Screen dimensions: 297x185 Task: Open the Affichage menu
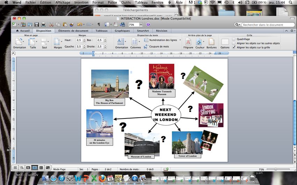[63, 2]
